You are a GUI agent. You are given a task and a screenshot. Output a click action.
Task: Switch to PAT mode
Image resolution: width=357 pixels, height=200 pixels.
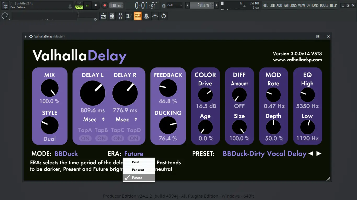point(79,3)
